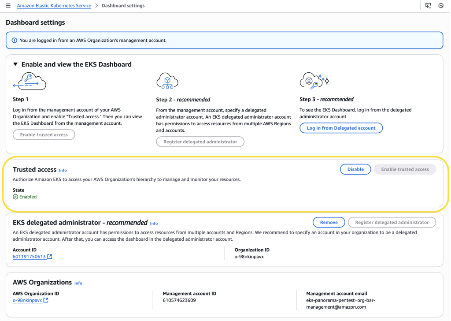The height and width of the screenshot is (321, 451).
Task: Click Info next to Trusted access
Action: pos(63,170)
